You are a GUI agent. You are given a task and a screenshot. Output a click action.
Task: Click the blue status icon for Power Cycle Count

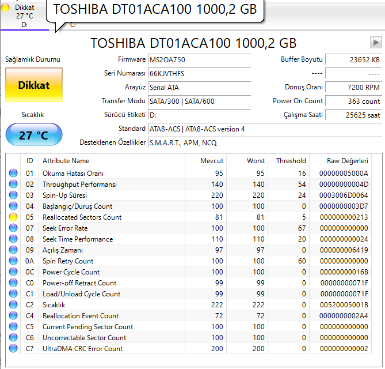13,272
